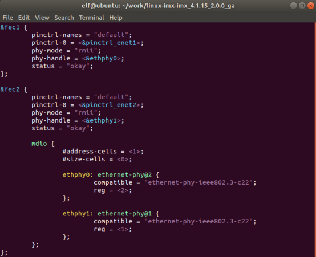This screenshot has height=257, width=316.
Task: Click the ethernet-phy@2 node name
Action: (124, 174)
